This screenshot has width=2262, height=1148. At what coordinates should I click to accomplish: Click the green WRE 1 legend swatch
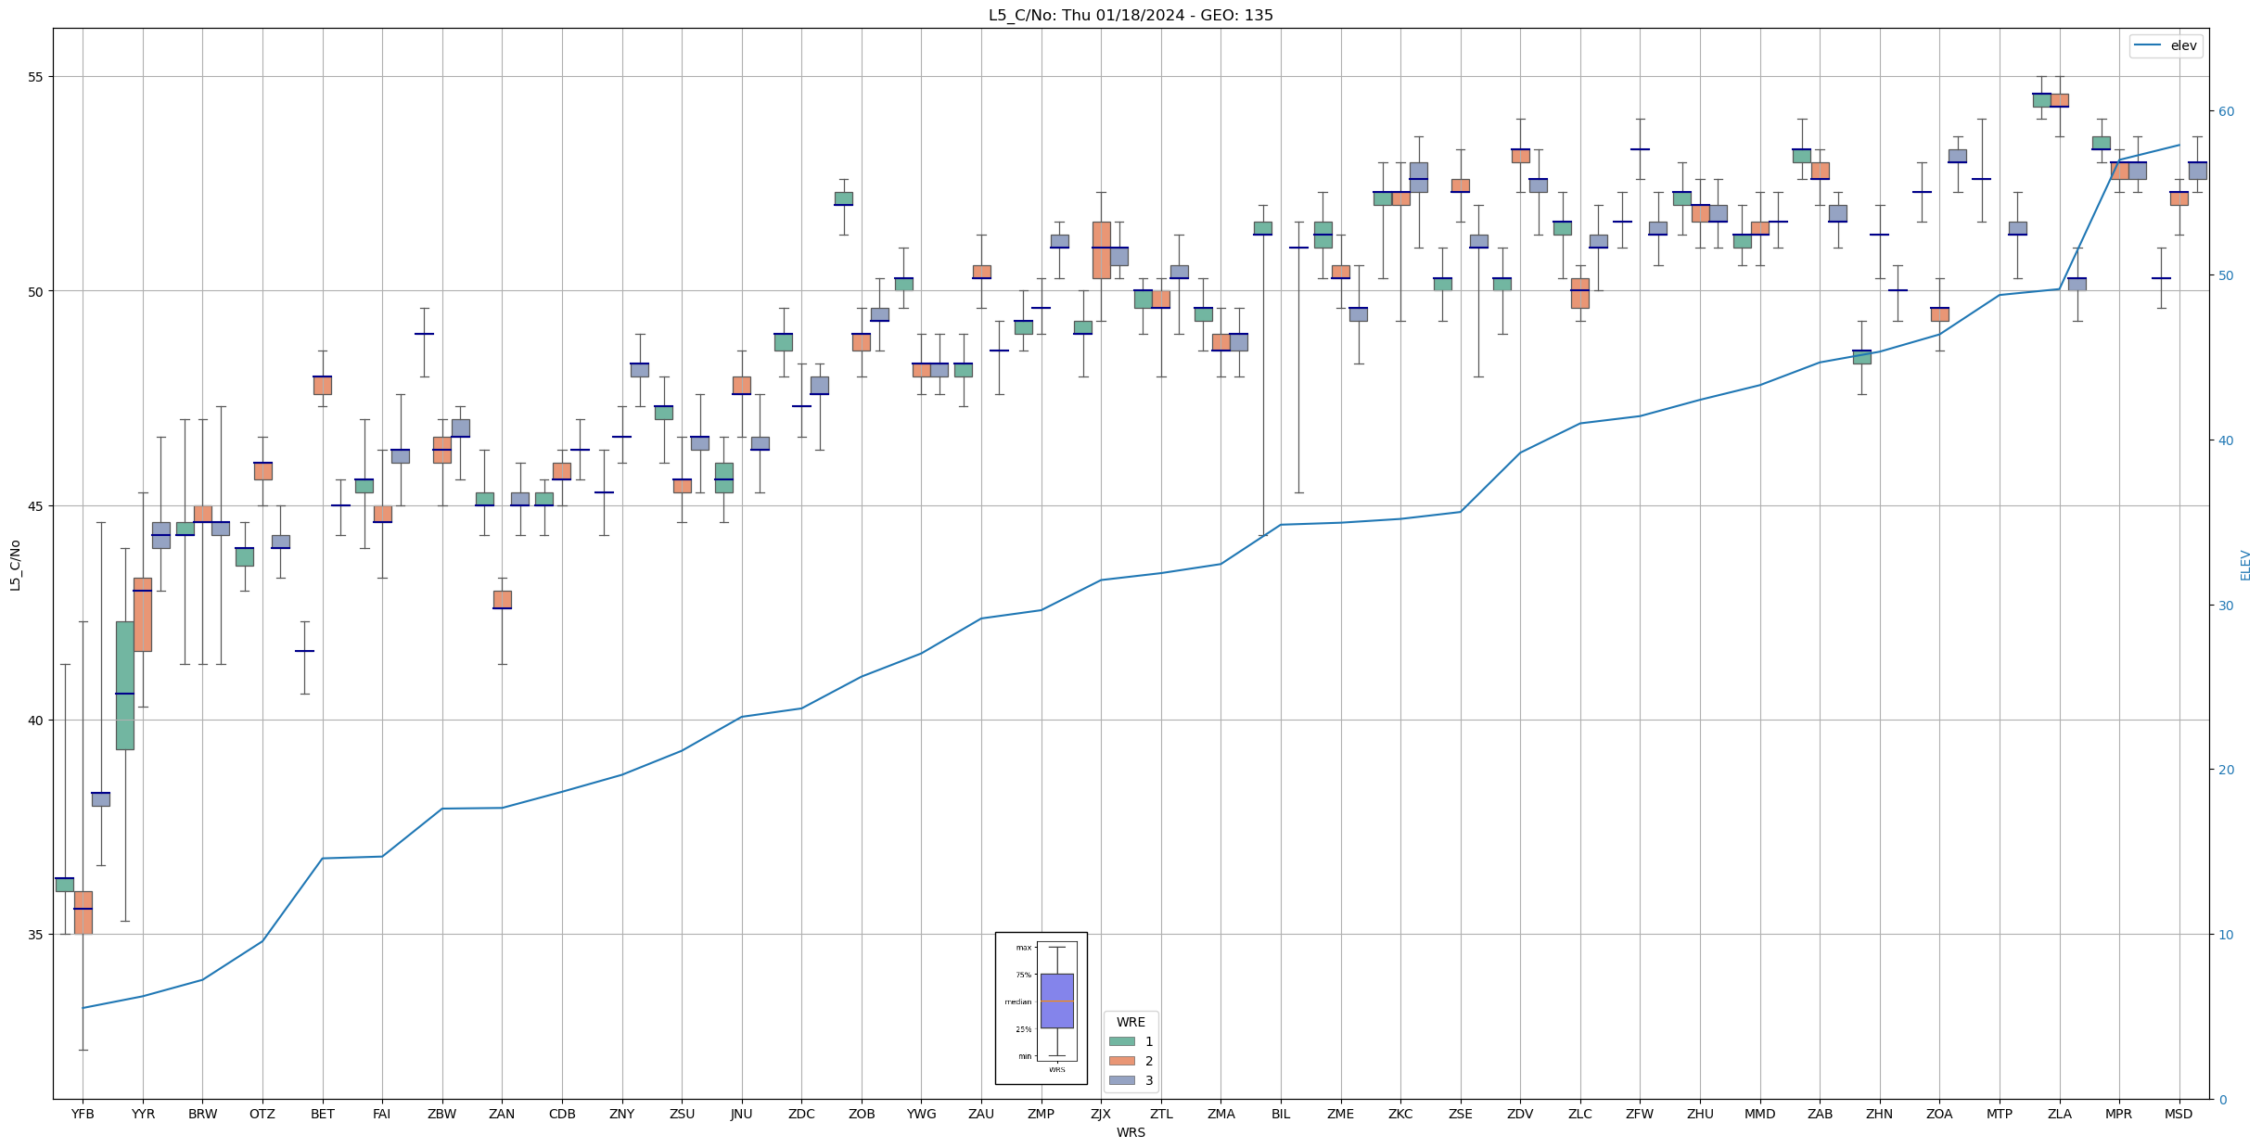(1121, 1041)
